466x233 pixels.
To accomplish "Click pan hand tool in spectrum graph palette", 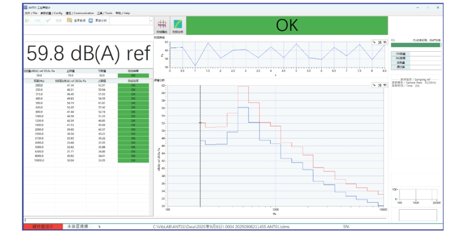I will pyautogui.click(x=385, y=85).
